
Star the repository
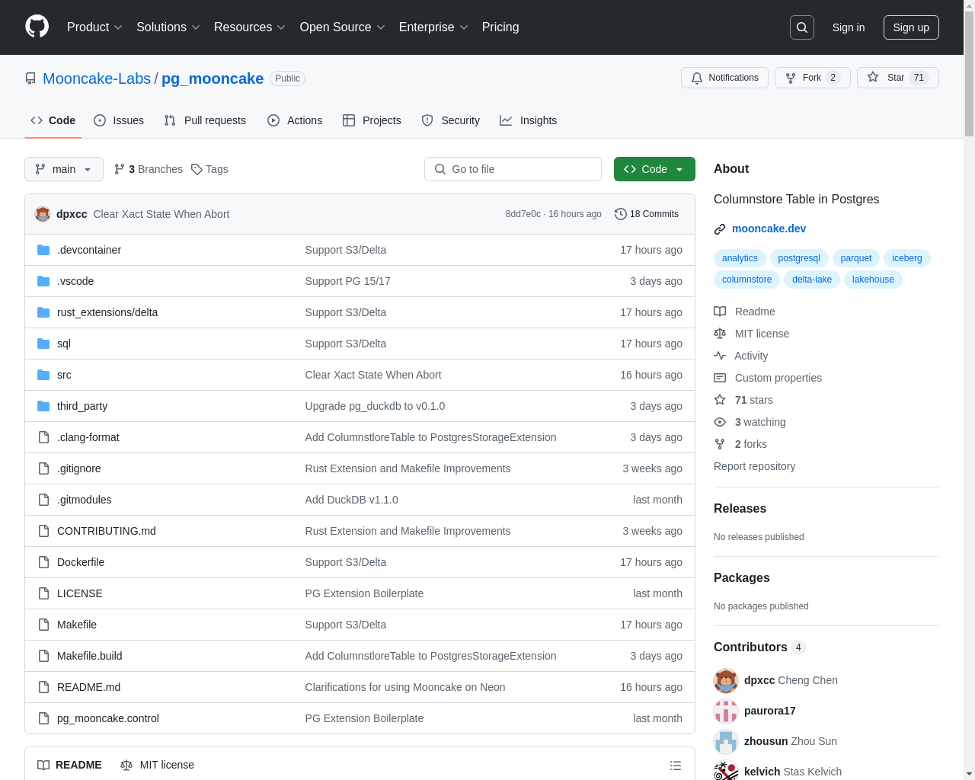[x=897, y=78]
